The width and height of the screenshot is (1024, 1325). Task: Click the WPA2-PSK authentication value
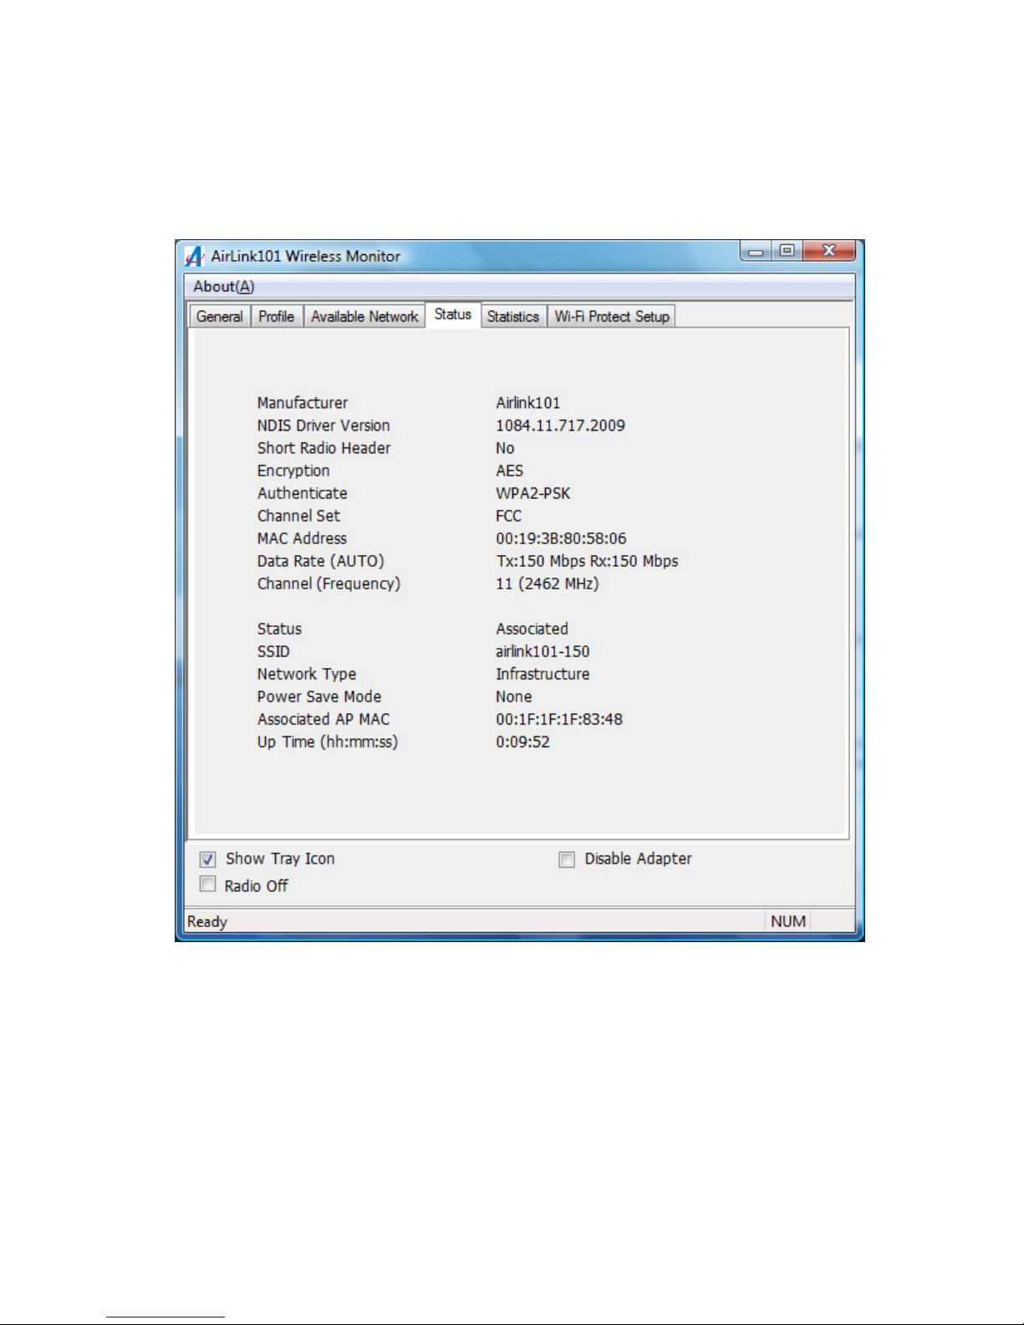coord(532,494)
